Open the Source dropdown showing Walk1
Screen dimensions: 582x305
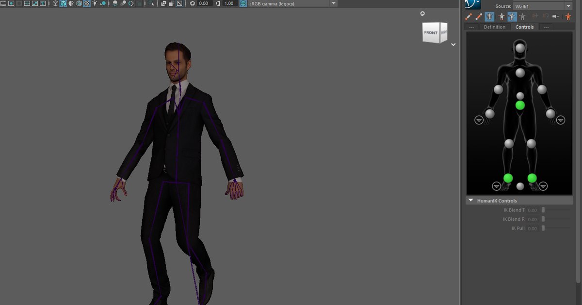[543, 6]
